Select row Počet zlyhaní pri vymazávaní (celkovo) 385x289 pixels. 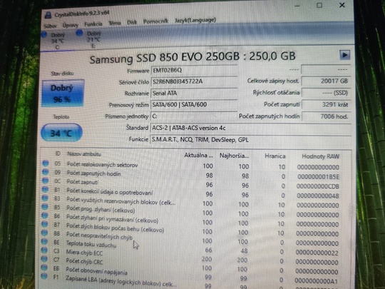[191, 220]
